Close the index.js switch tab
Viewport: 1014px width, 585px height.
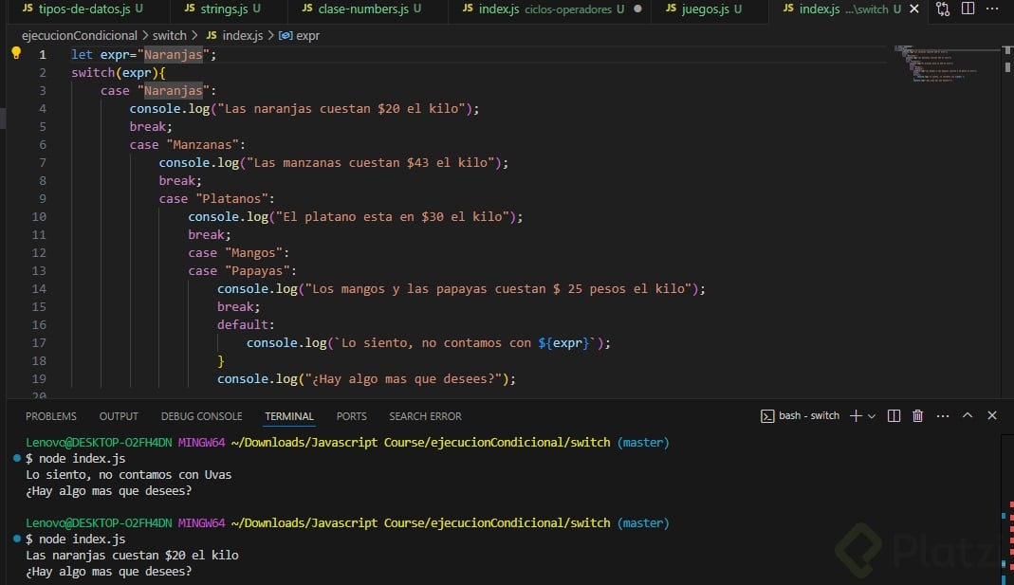tap(914, 9)
